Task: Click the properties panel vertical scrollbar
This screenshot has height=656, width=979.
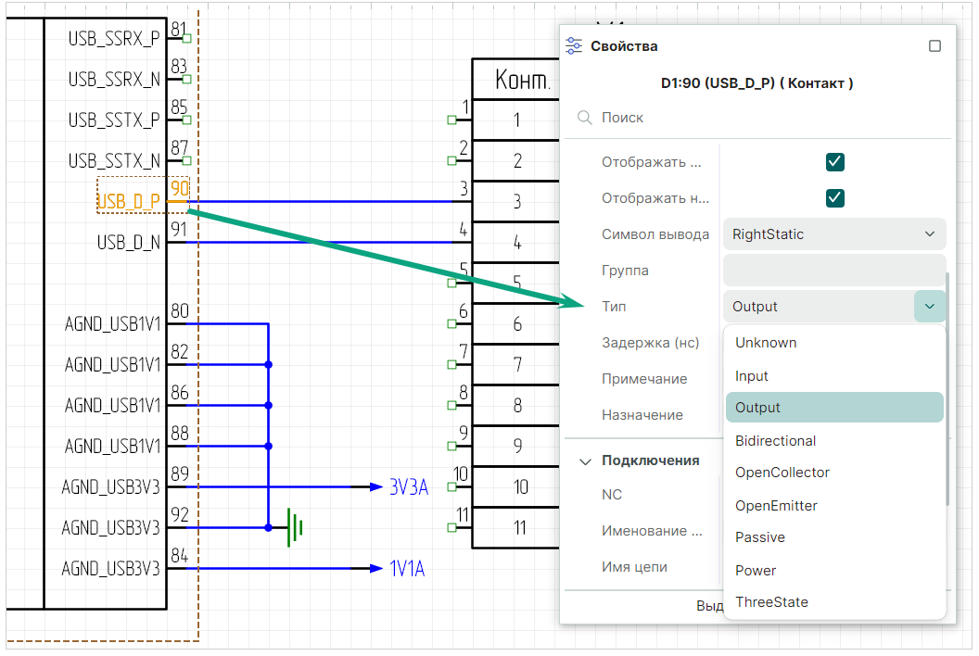Action: (x=947, y=389)
